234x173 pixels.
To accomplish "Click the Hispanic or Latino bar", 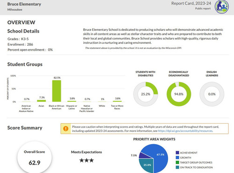I will coord(72,101).
